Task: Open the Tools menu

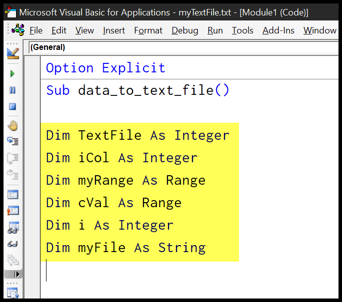Action: tap(242, 30)
